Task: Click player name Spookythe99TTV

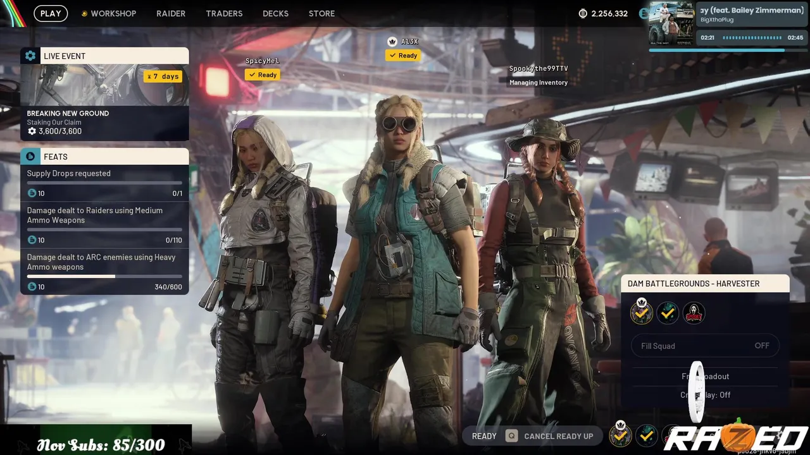Action: [x=539, y=68]
